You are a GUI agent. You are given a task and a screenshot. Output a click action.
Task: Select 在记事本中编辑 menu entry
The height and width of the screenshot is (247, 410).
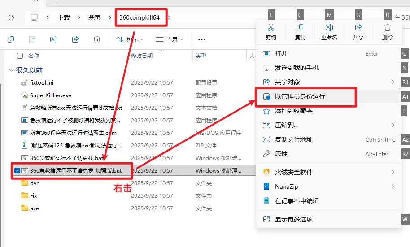point(329,201)
